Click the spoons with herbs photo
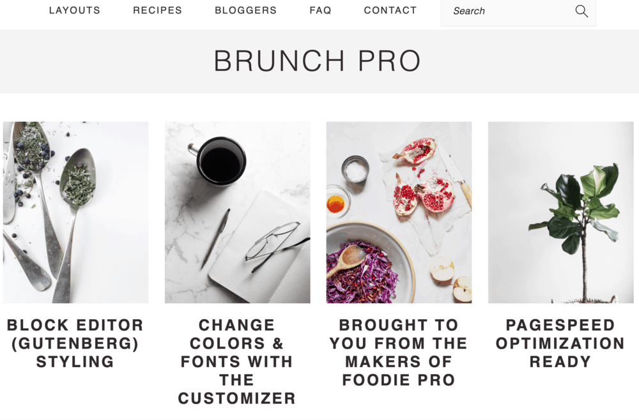Screen dimensions: 639x420 point(77,212)
